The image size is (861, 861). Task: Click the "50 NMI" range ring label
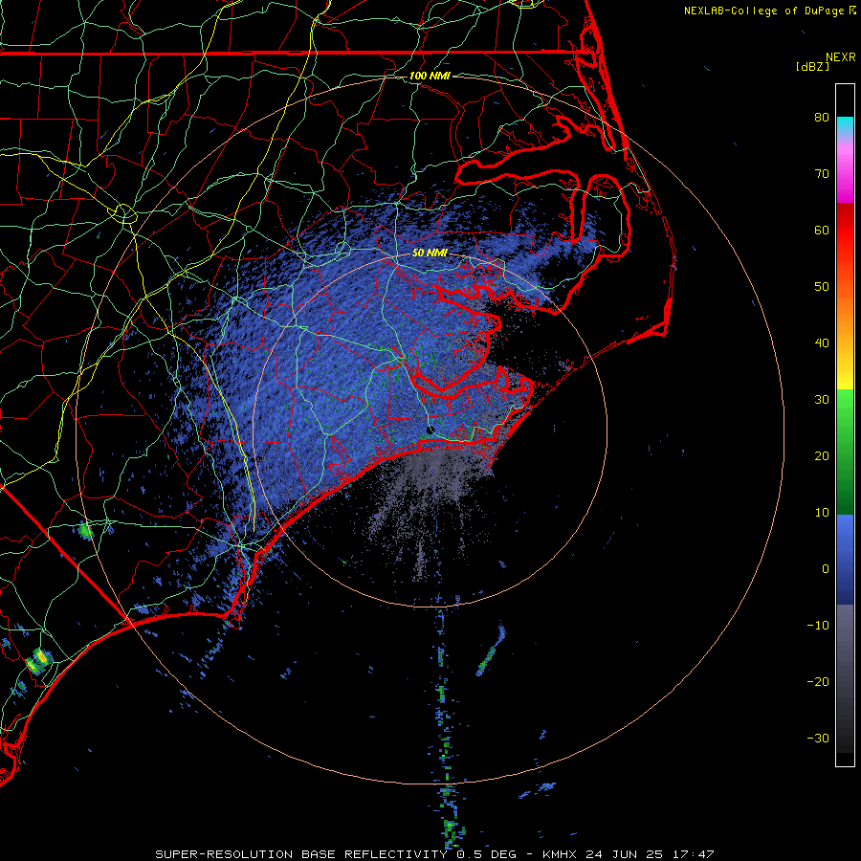coord(430,254)
